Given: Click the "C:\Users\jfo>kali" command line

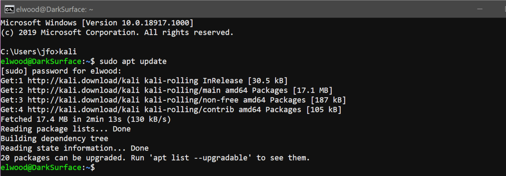Looking at the screenshot, I should (x=39, y=52).
